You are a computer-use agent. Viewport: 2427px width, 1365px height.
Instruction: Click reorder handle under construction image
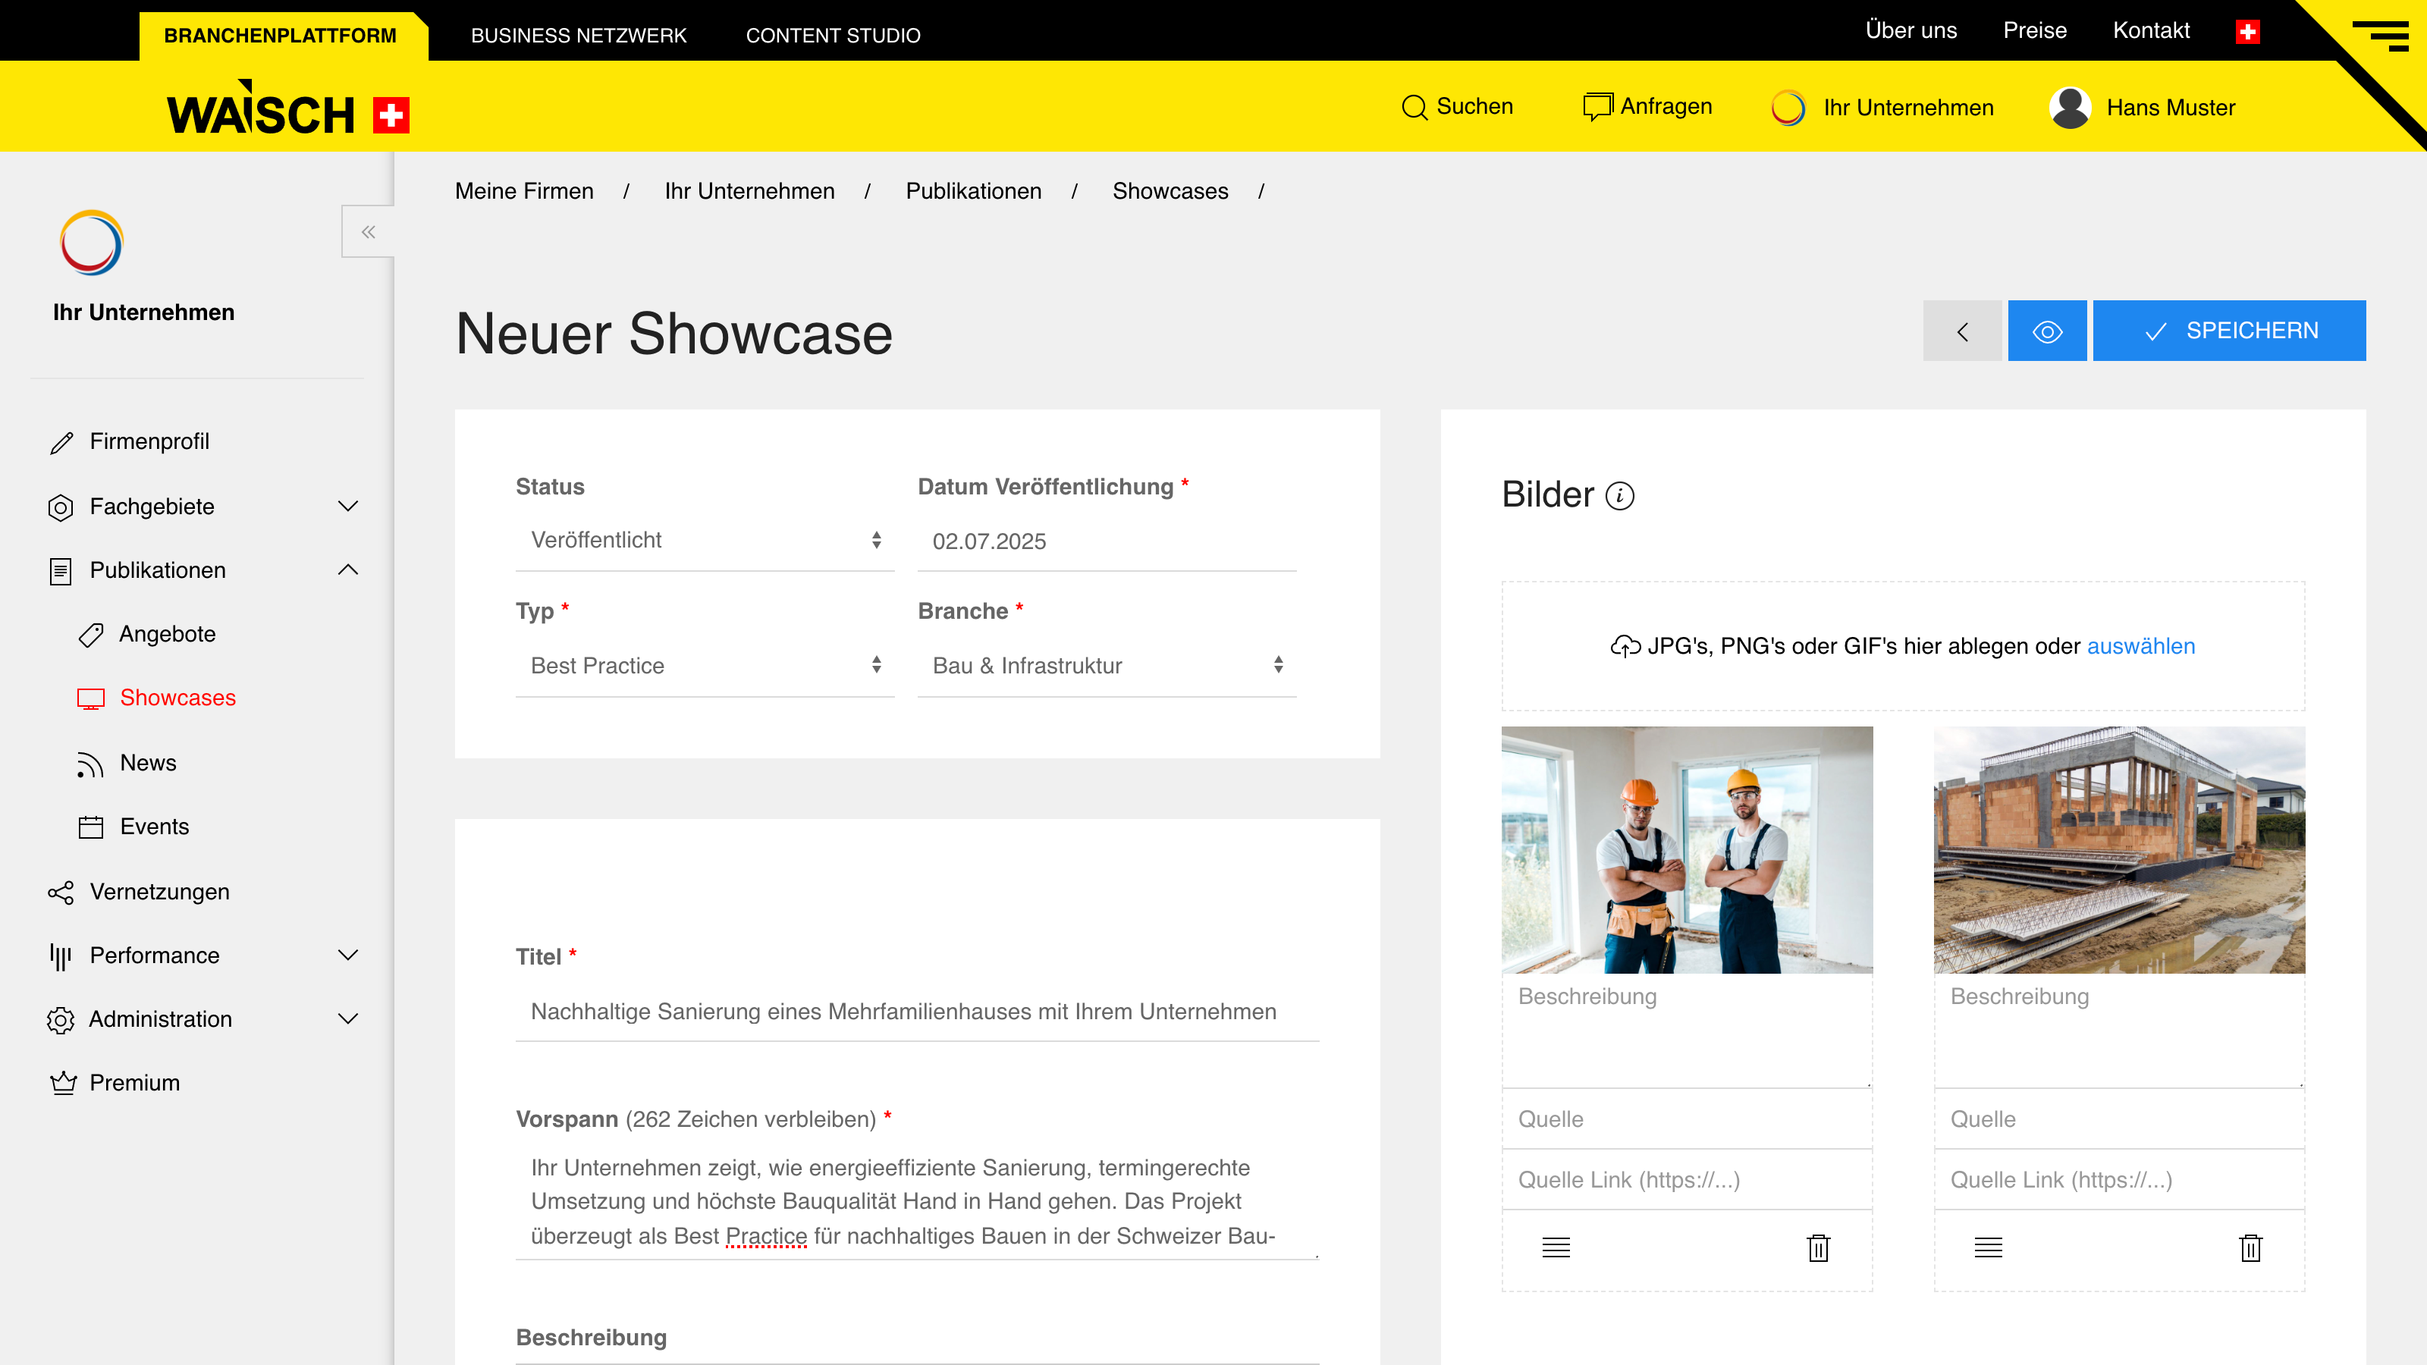tap(1988, 1248)
